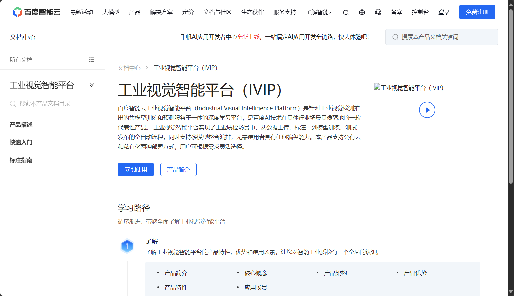Click the 学习路径 heading
Image resolution: width=514 pixels, height=296 pixels.
(x=134, y=208)
